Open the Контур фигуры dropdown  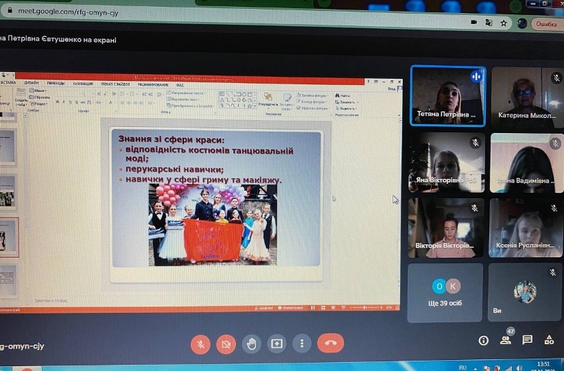coord(312,101)
